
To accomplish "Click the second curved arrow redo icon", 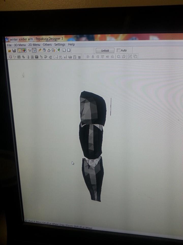I will (x=50, y=57).
